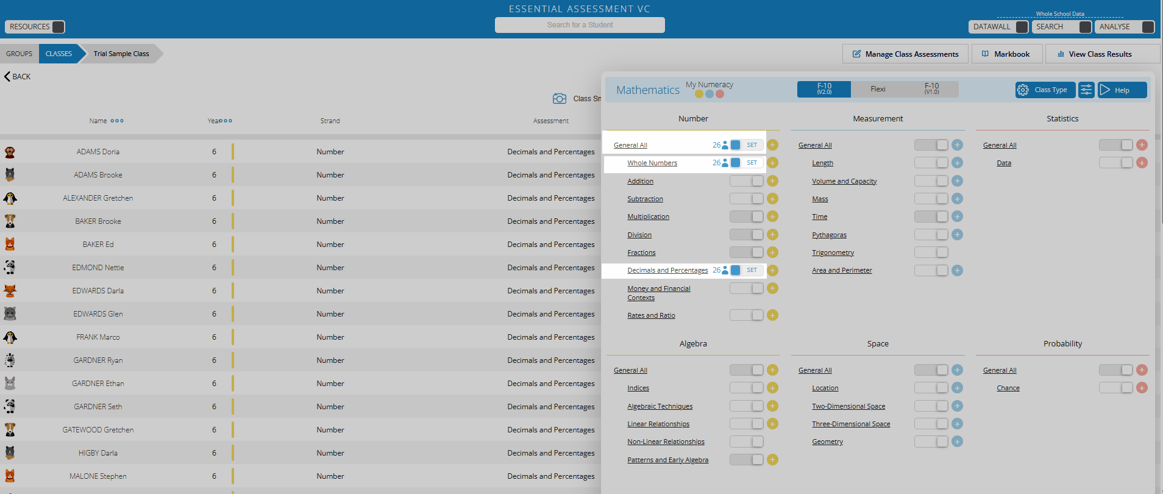Click the View Class Results chart icon
Viewport: 1163px width, 494px height.
[1061, 54]
